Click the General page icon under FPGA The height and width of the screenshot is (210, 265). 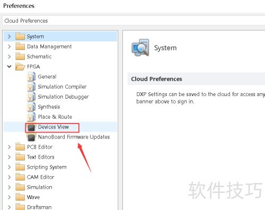pyautogui.click(x=31, y=77)
